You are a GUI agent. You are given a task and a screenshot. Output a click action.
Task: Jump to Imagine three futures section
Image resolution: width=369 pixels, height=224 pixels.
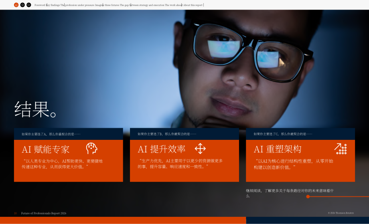[x=107, y=5]
